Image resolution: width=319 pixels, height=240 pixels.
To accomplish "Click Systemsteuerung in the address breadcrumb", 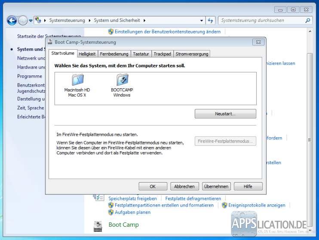I will [x=67, y=20].
